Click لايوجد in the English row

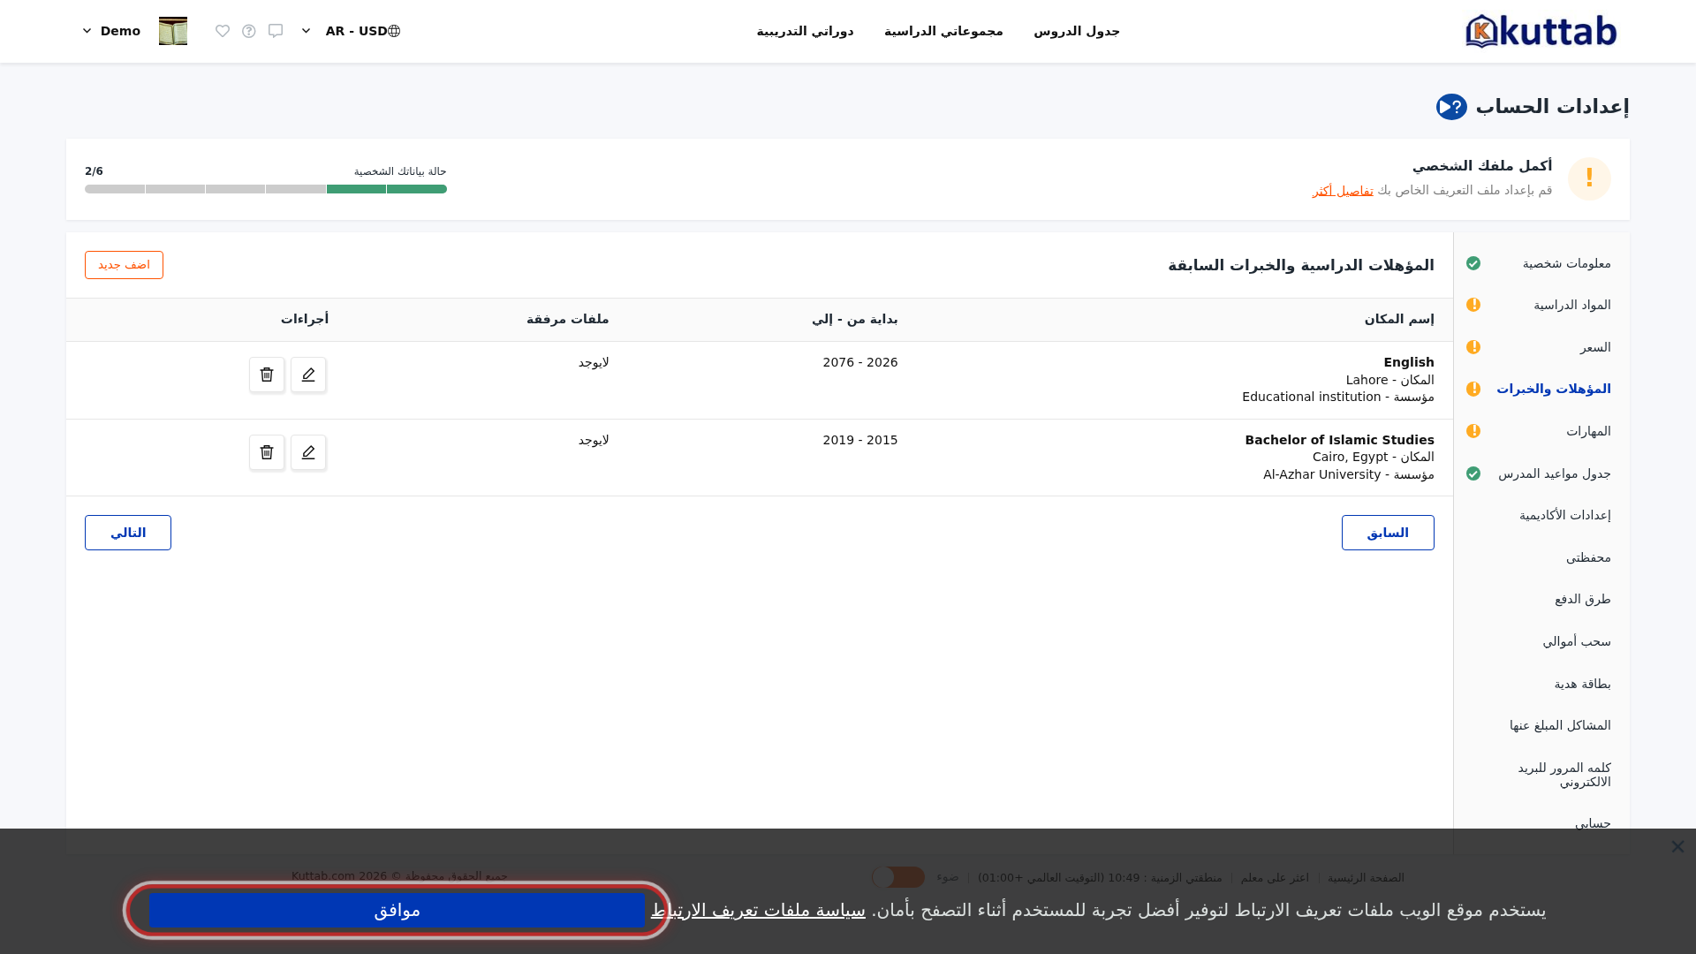click(594, 362)
